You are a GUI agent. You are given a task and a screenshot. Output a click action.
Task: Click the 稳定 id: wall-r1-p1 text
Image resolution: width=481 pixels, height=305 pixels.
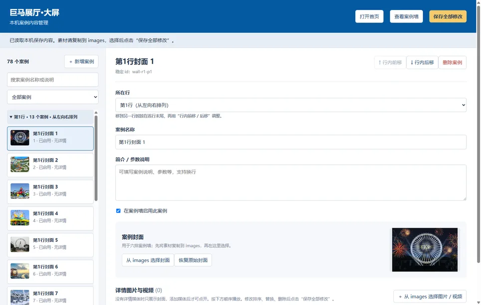pyautogui.click(x=133, y=72)
